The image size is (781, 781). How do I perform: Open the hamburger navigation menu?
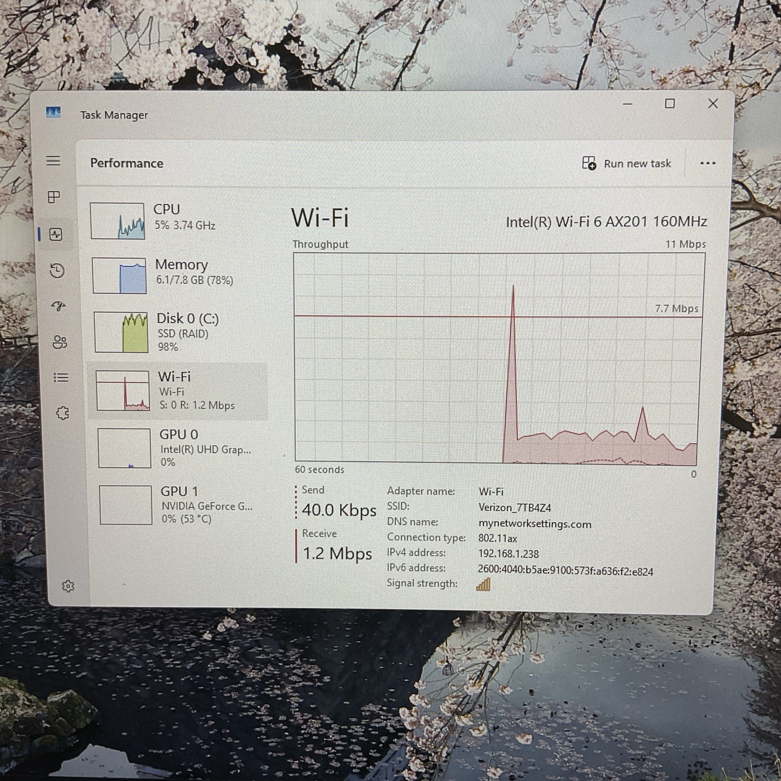pos(53,161)
